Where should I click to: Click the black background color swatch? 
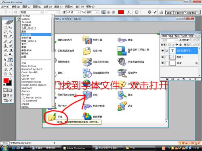pyautogui.click(x=10, y=84)
